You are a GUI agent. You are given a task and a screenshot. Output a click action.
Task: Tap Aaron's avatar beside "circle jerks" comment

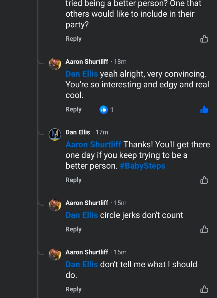55,205
